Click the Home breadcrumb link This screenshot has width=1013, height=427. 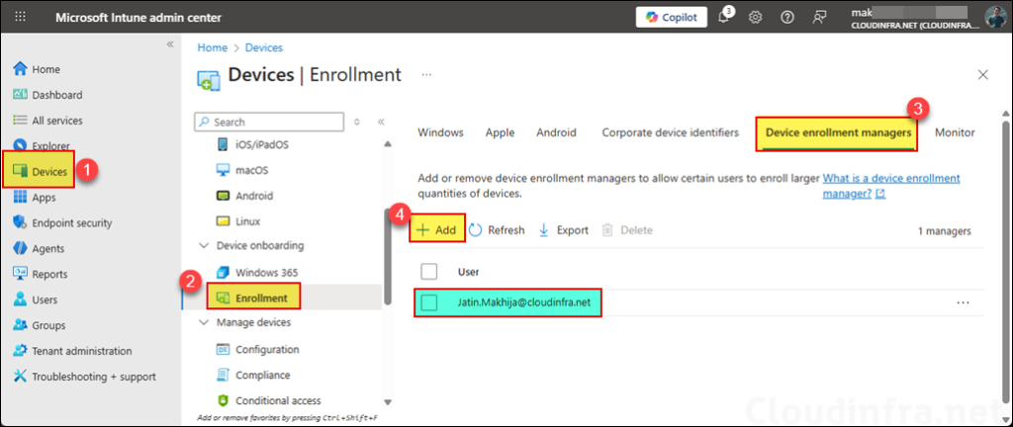213,47
